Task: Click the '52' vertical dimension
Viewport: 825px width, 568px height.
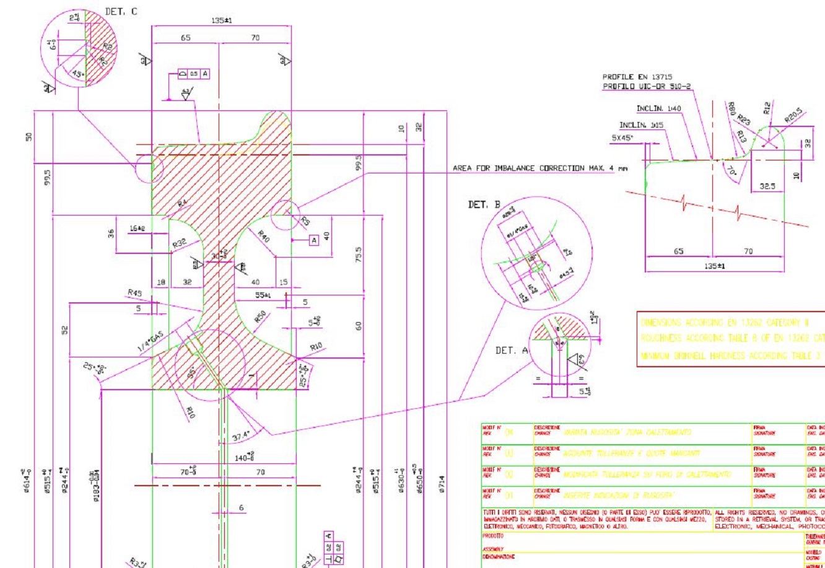Action: (64, 330)
